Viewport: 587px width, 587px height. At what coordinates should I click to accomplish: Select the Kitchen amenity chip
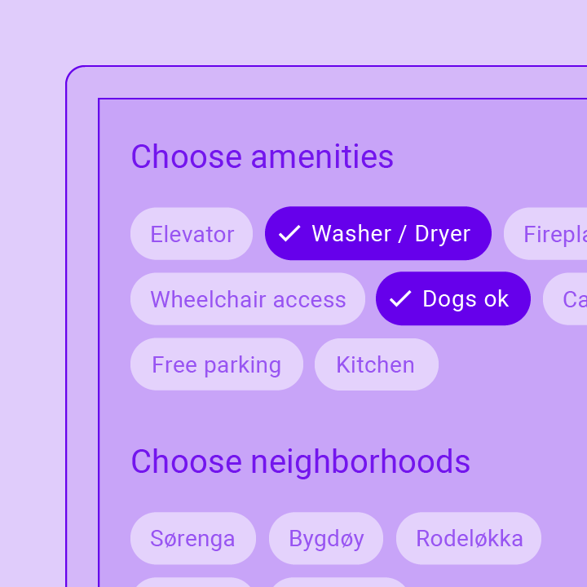376,364
